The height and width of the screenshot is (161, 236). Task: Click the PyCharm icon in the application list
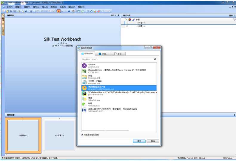click(x=84, y=93)
